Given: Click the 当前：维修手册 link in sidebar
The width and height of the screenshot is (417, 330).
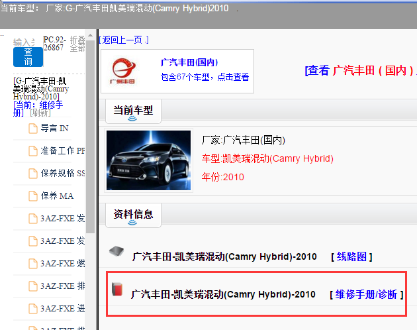Looking at the screenshot, I should pos(38,109).
